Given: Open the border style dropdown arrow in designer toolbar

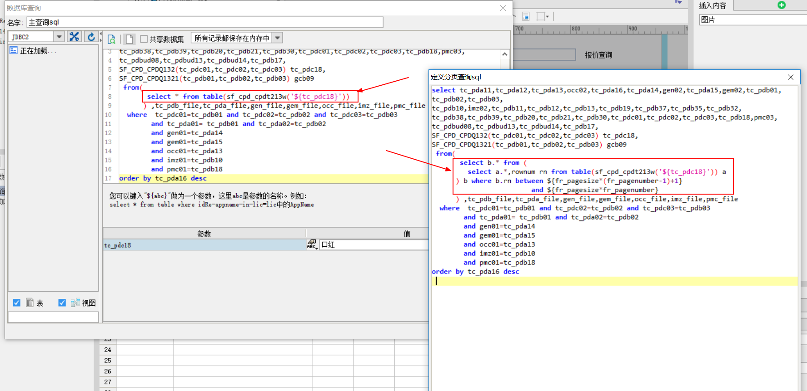Looking at the screenshot, I should pos(547,17).
